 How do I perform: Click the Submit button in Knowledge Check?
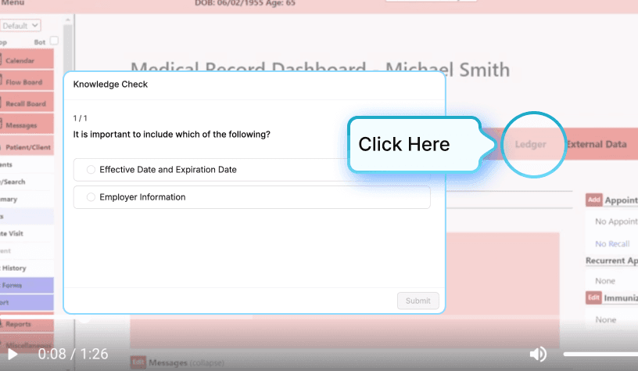pyautogui.click(x=418, y=301)
